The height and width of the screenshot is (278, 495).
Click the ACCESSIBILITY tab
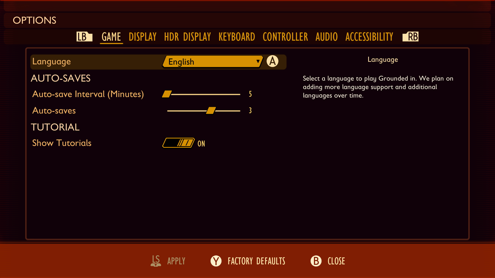click(369, 36)
